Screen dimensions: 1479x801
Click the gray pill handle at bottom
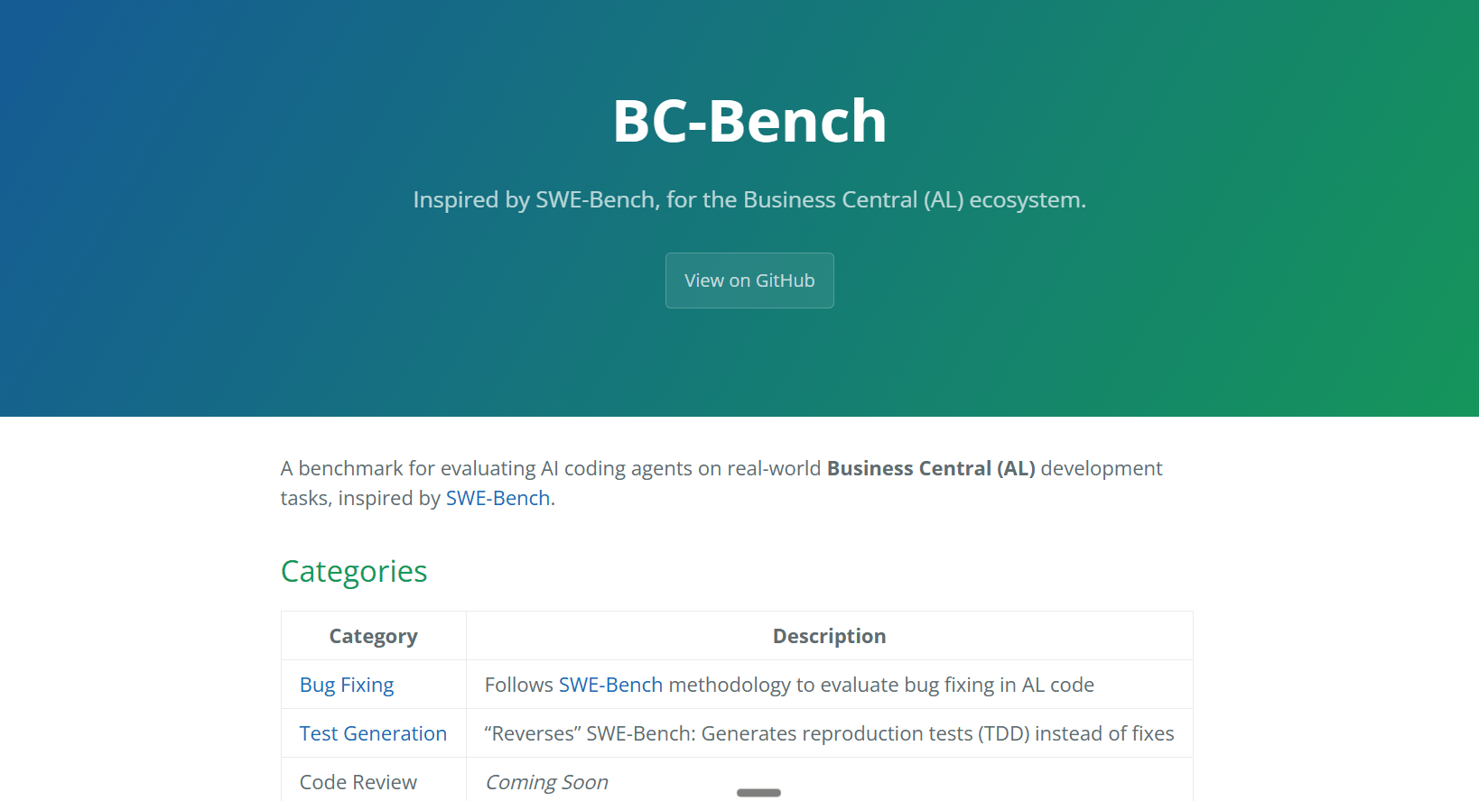[x=758, y=793]
